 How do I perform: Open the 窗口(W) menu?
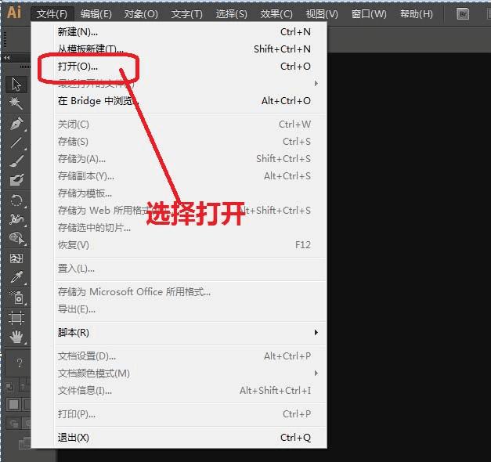click(x=369, y=14)
